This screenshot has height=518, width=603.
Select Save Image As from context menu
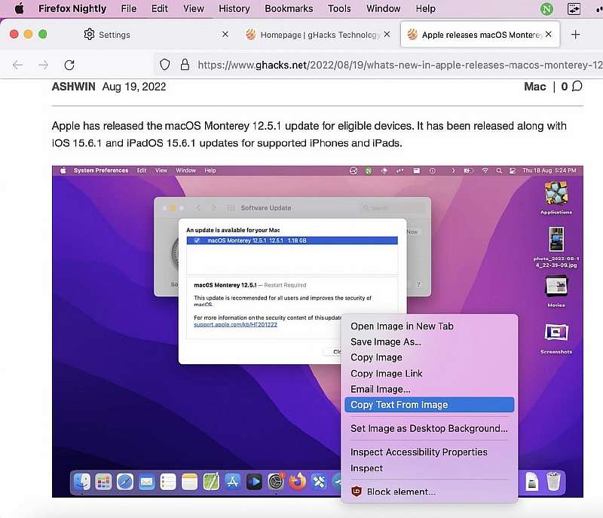(x=385, y=342)
